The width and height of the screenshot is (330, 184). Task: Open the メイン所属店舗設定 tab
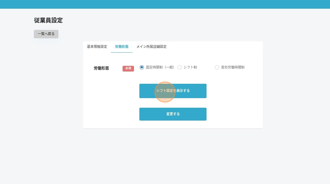click(x=152, y=47)
